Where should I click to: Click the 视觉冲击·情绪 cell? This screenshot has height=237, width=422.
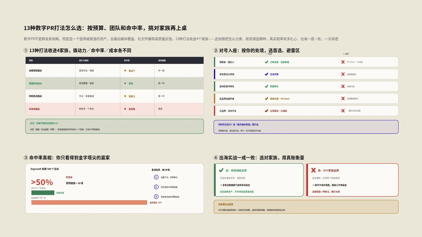[86, 71]
